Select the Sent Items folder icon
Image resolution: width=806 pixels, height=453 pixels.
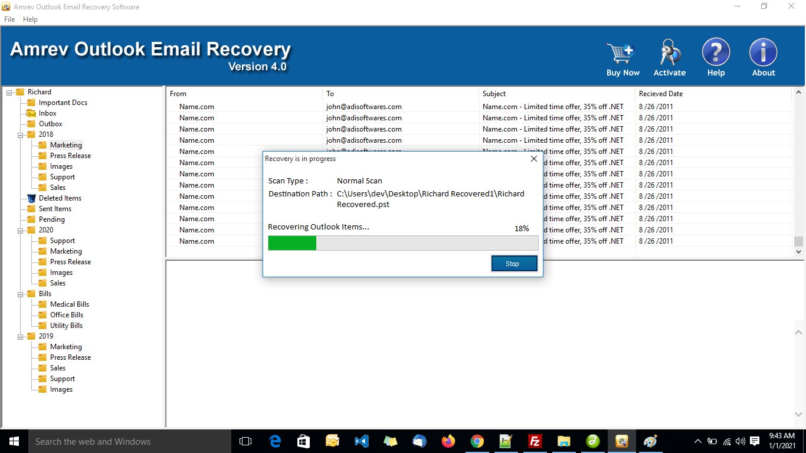(x=30, y=208)
